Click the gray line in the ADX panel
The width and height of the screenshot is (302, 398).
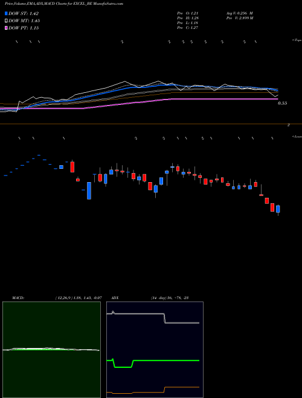138,314
